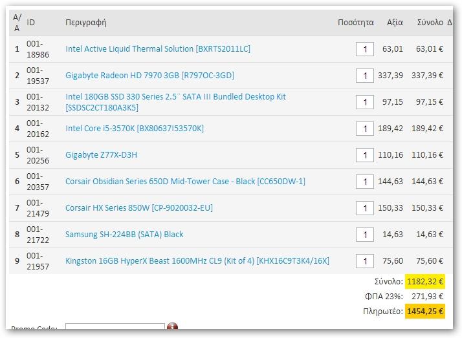
Task: Click quantity field for Intel 180GB SSD
Action: tap(365, 102)
